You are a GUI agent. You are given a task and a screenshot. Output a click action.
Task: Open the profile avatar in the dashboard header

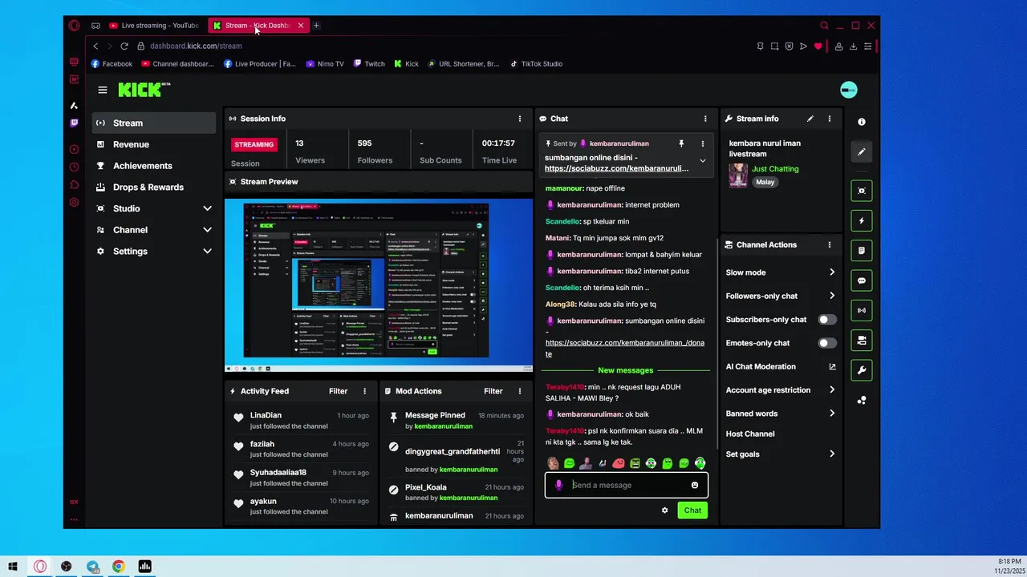coord(848,90)
